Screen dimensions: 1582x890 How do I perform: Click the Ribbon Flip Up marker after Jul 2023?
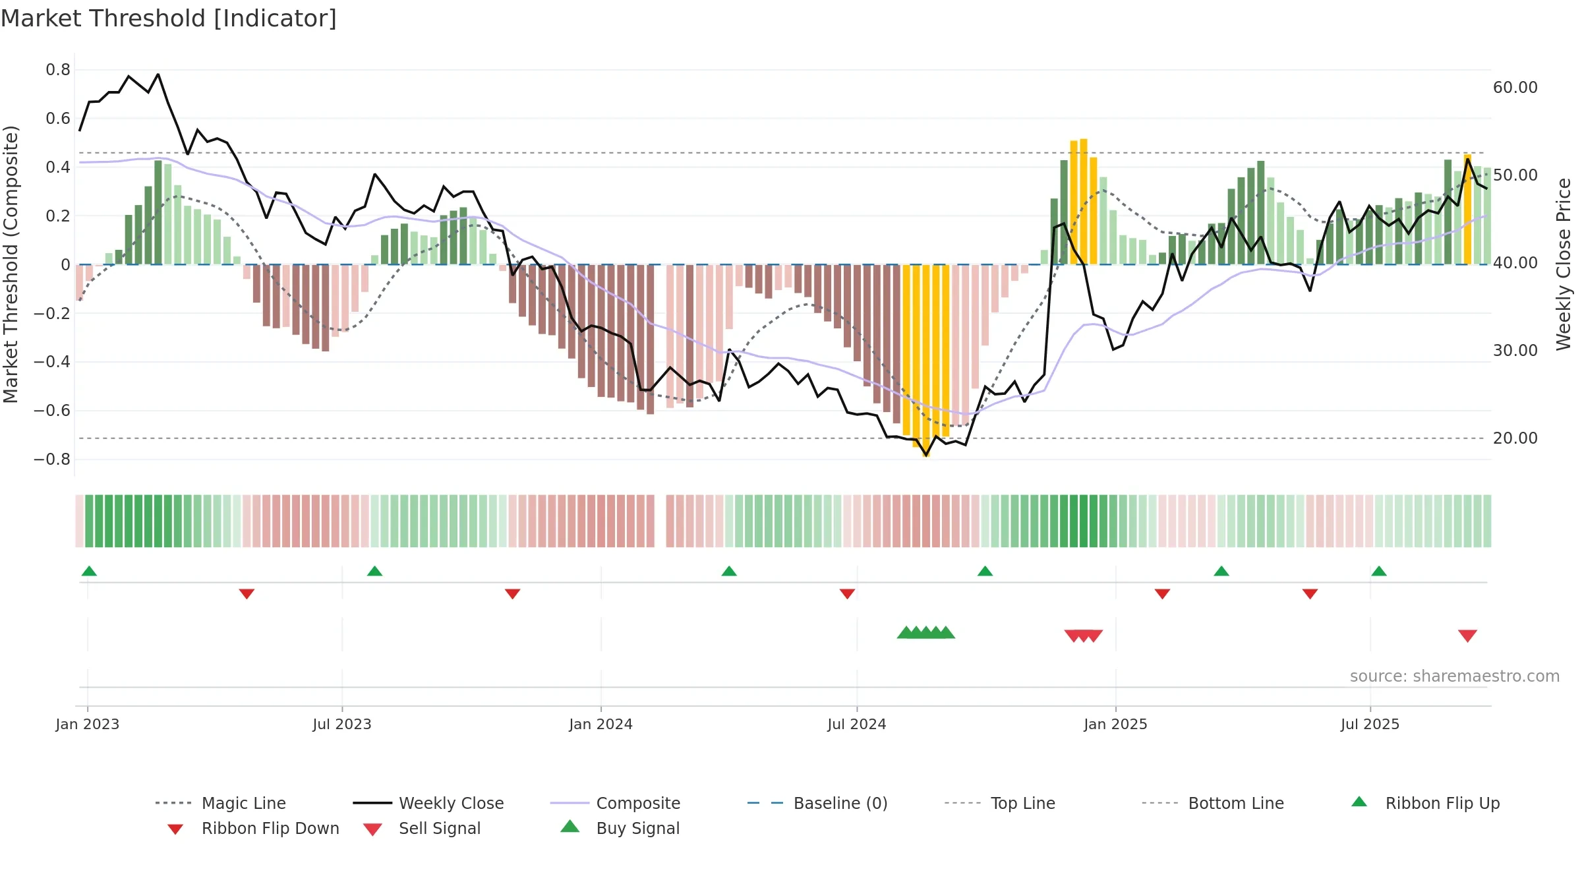point(374,571)
